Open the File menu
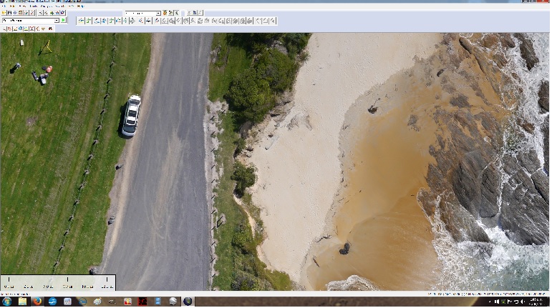Viewport: 552px width, 308px height. coord(4,6)
